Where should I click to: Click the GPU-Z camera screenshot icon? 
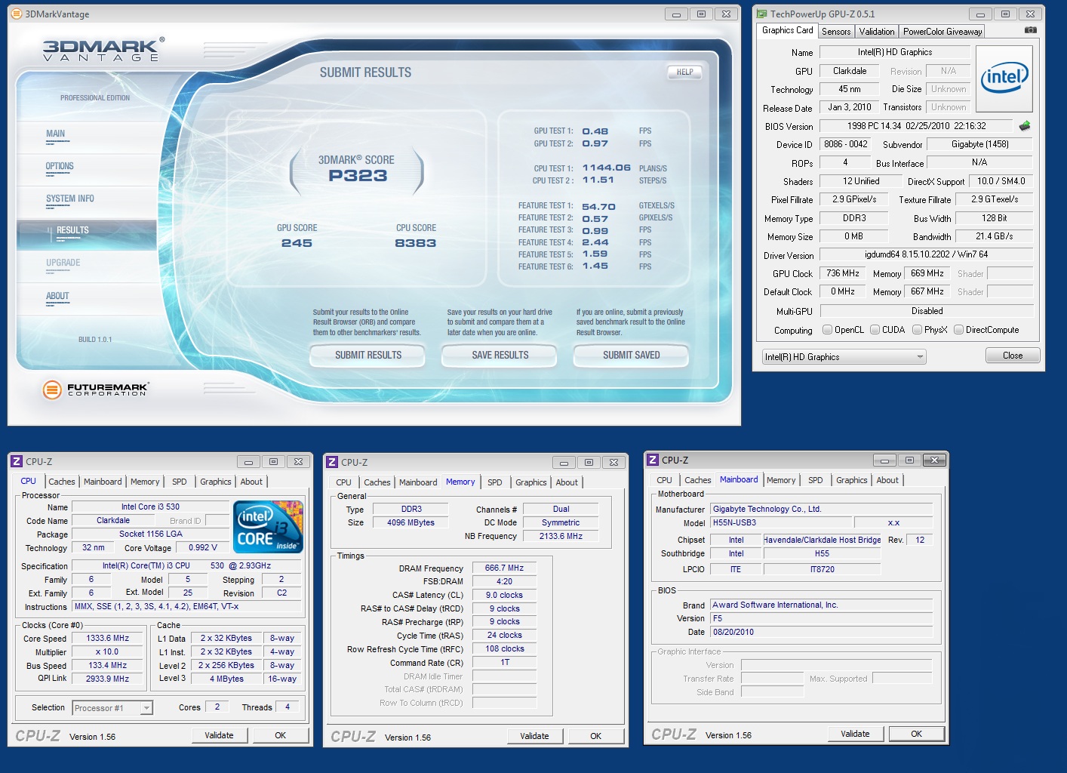click(1030, 30)
